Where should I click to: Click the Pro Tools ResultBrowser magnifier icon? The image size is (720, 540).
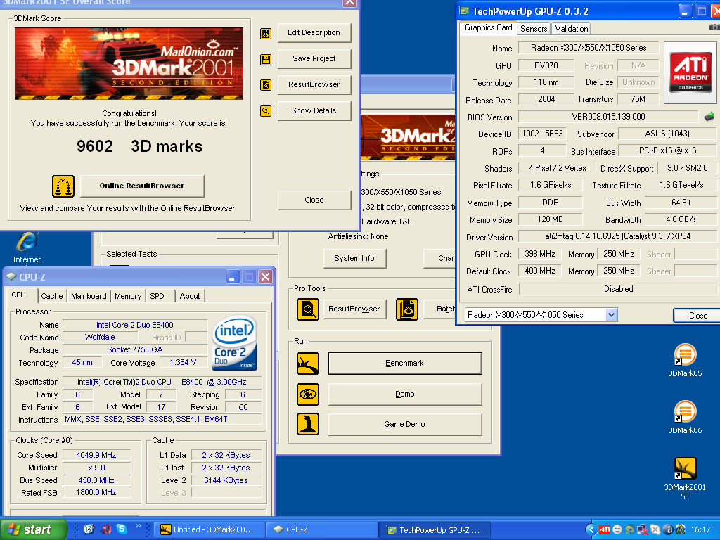(308, 309)
